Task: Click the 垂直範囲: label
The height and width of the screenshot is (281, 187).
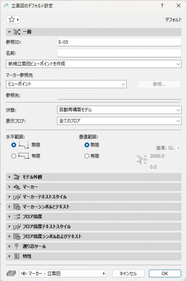Action: [88, 137]
